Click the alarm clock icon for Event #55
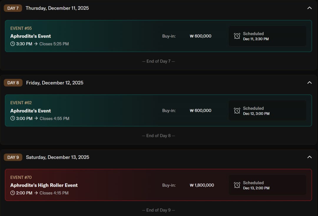 pyautogui.click(x=237, y=36)
